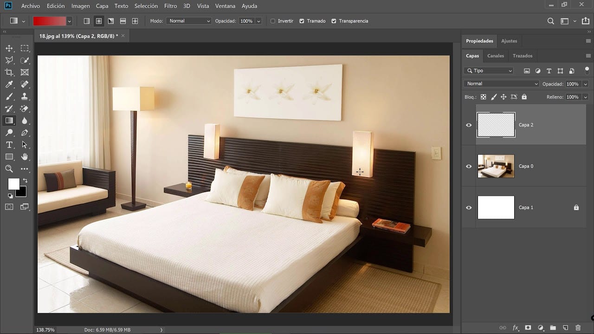Delete layer using the trash icon
The image size is (594, 334).
click(578, 328)
